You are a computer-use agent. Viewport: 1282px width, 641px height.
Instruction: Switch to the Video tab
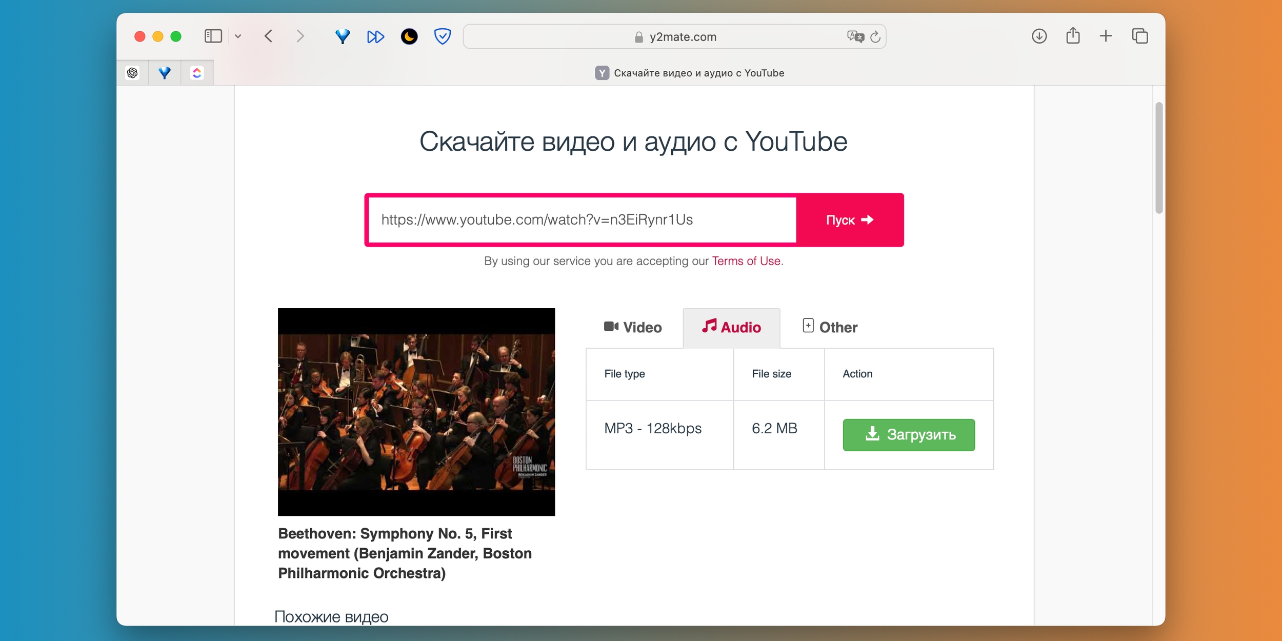[633, 327]
